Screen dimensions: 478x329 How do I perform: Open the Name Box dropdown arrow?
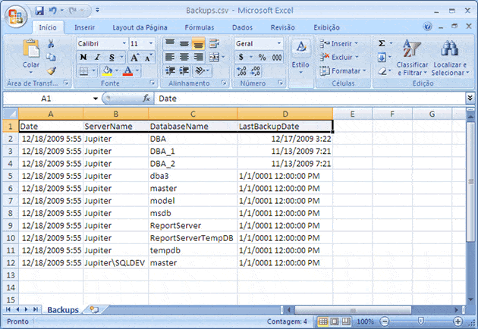click(96, 99)
